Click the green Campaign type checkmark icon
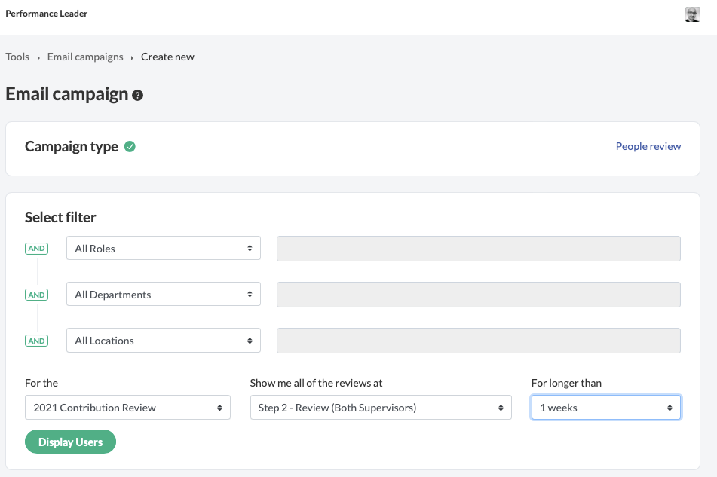Image resolution: width=717 pixels, height=477 pixels. tap(130, 147)
